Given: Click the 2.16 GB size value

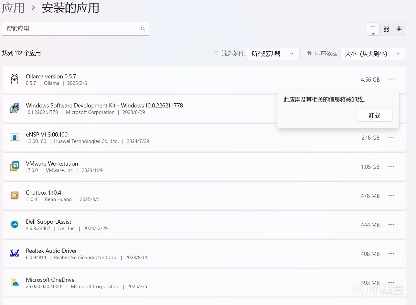Looking at the screenshot, I should pyautogui.click(x=370, y=137).
